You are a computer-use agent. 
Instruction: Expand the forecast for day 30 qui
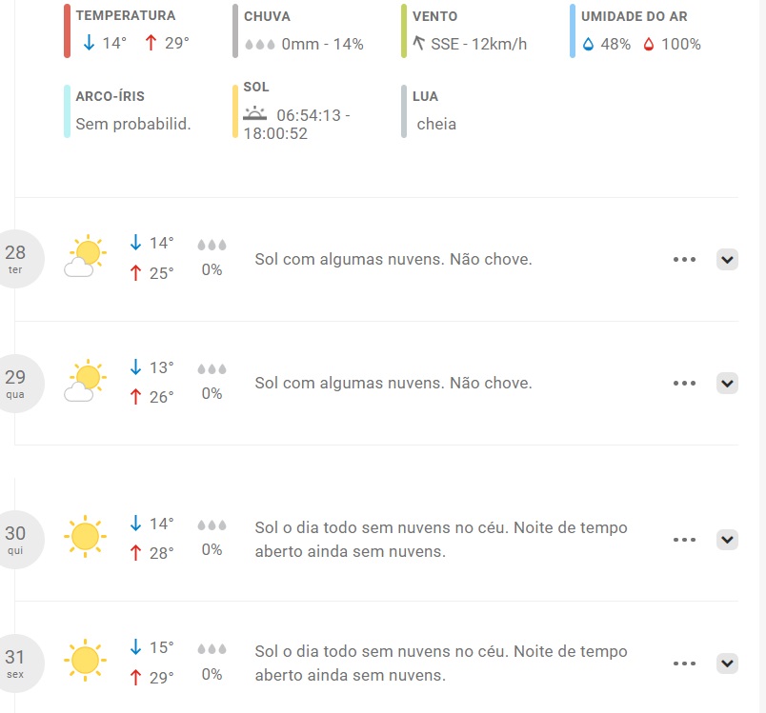coord(727,540)
